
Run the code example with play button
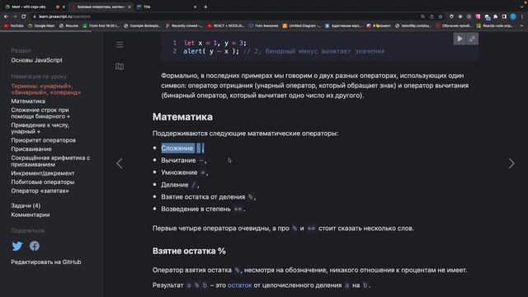point(460,39)
